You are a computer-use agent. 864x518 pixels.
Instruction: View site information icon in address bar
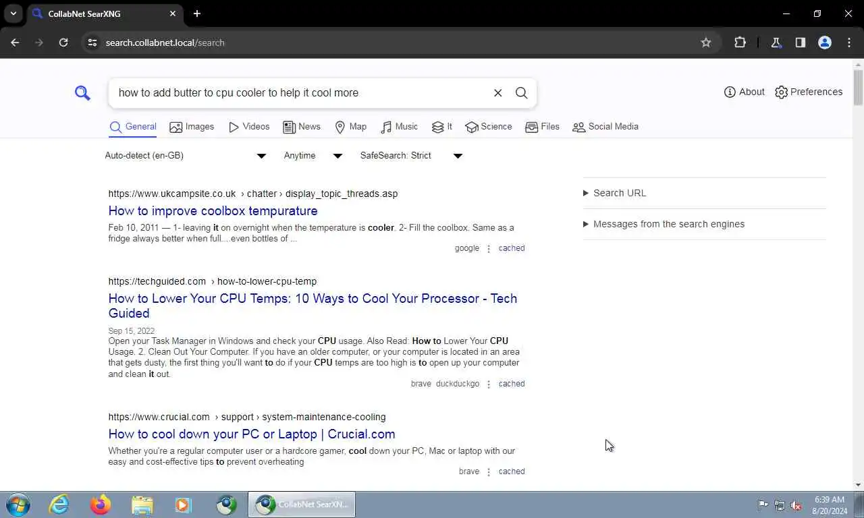coord(92,42)
